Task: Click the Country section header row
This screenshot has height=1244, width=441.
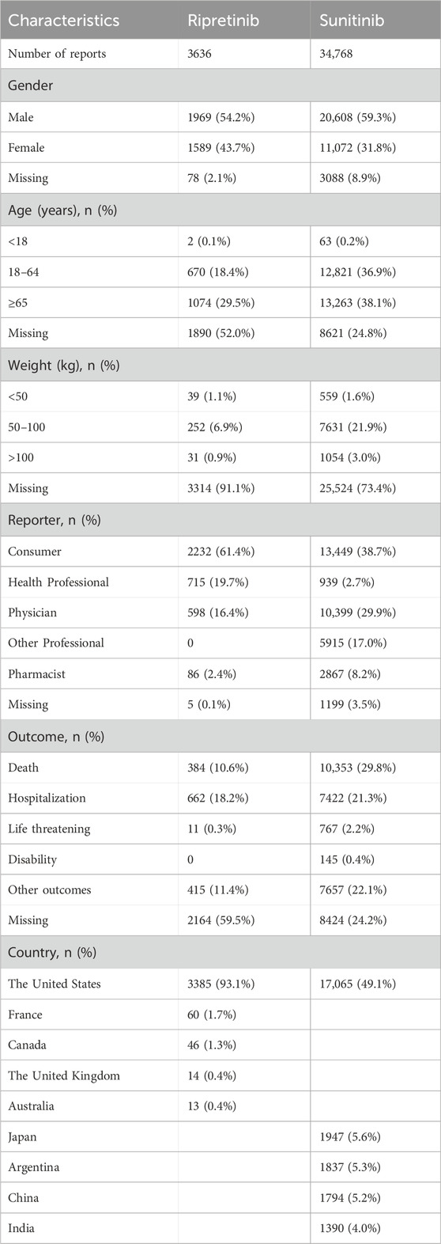Action: tap(220, 952)
